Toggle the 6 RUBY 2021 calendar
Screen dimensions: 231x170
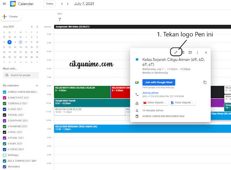coord(5,143)
